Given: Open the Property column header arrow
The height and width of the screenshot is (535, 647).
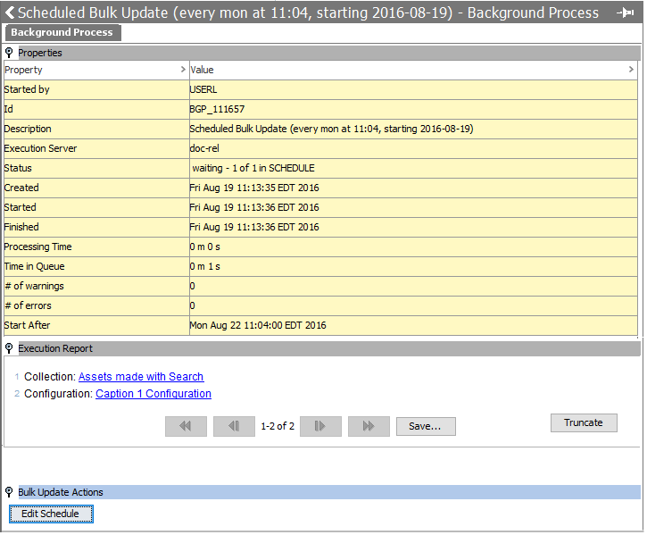Looking at the screenshot, I should (183, 70).
